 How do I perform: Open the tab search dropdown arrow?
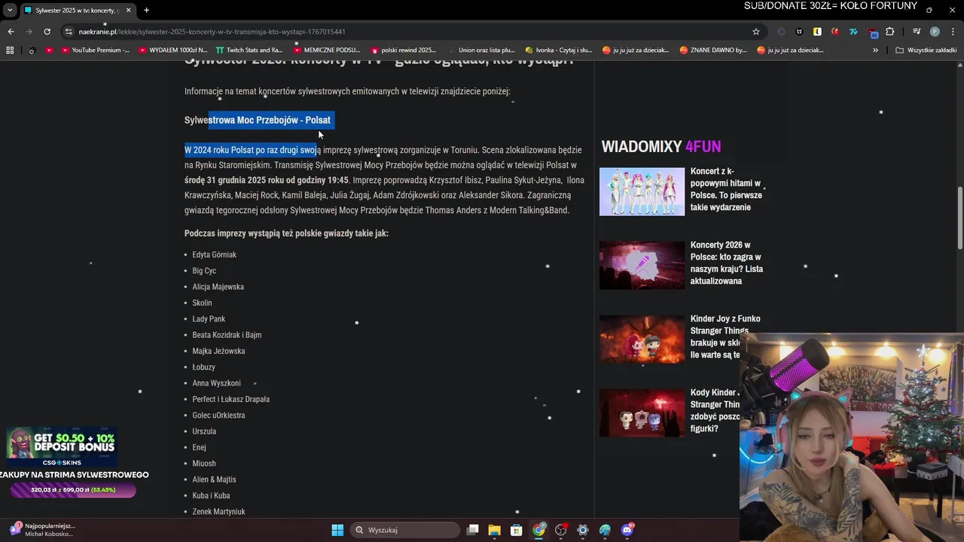click(10, 11)
